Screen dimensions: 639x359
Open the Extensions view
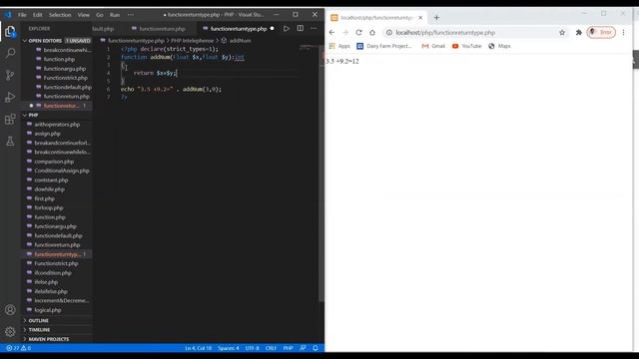[x=10, y=119]
